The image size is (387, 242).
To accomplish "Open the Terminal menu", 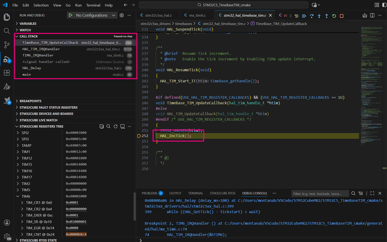I will click(93, 5).
